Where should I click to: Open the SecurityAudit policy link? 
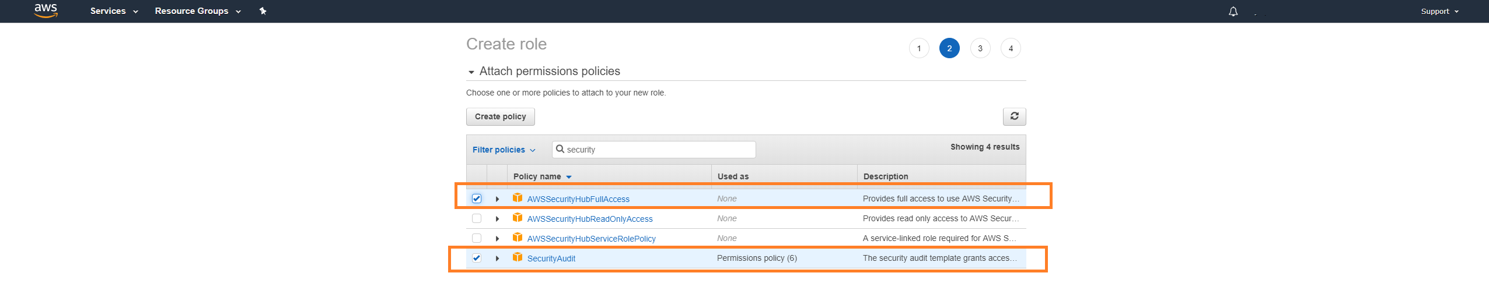pyautogui.click(x=551, y=258)
